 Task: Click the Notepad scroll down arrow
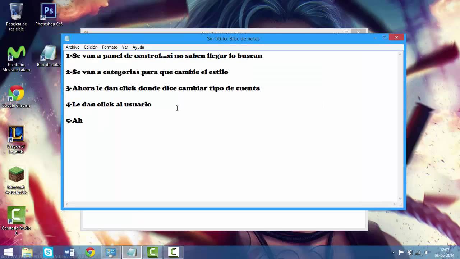(x=400, y=199)
